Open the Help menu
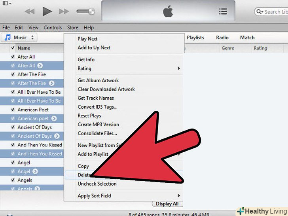 point(89,28)
